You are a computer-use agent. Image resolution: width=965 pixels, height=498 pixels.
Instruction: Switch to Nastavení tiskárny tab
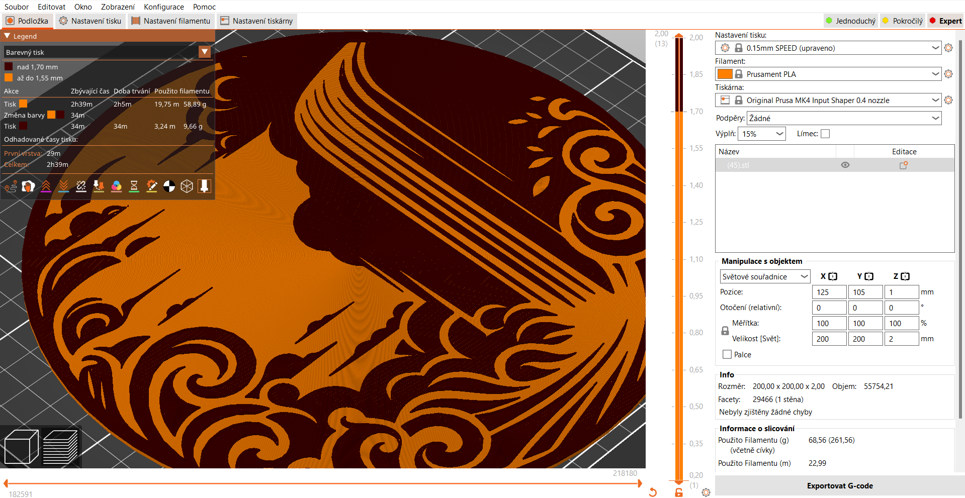pyautogui.click(x=257, y=21)
